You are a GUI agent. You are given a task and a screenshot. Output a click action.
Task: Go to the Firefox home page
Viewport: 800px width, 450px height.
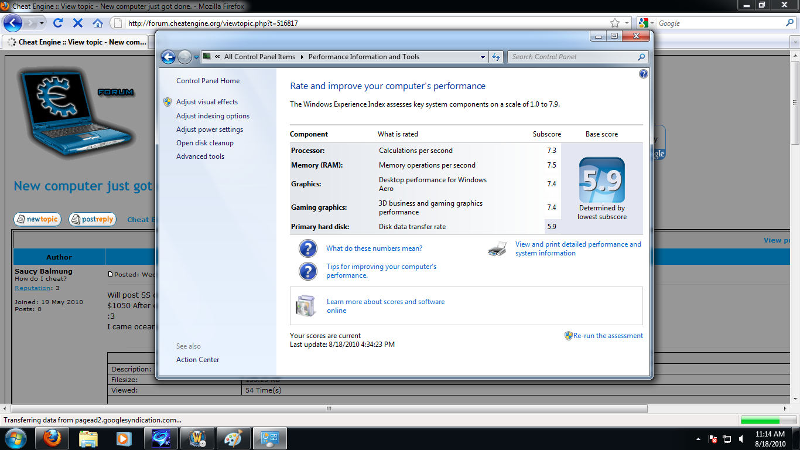[98, 23]
